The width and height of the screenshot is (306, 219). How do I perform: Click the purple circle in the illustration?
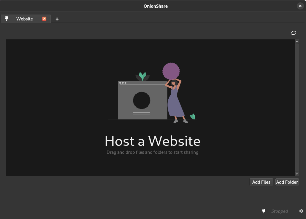click(x=171, y=71)
